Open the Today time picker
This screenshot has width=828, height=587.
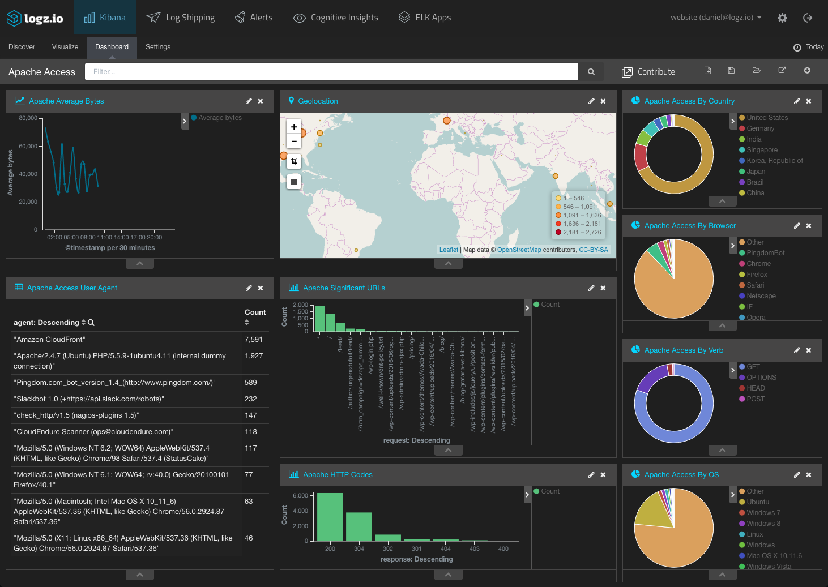pyautogui.click(x=809, y=47)
